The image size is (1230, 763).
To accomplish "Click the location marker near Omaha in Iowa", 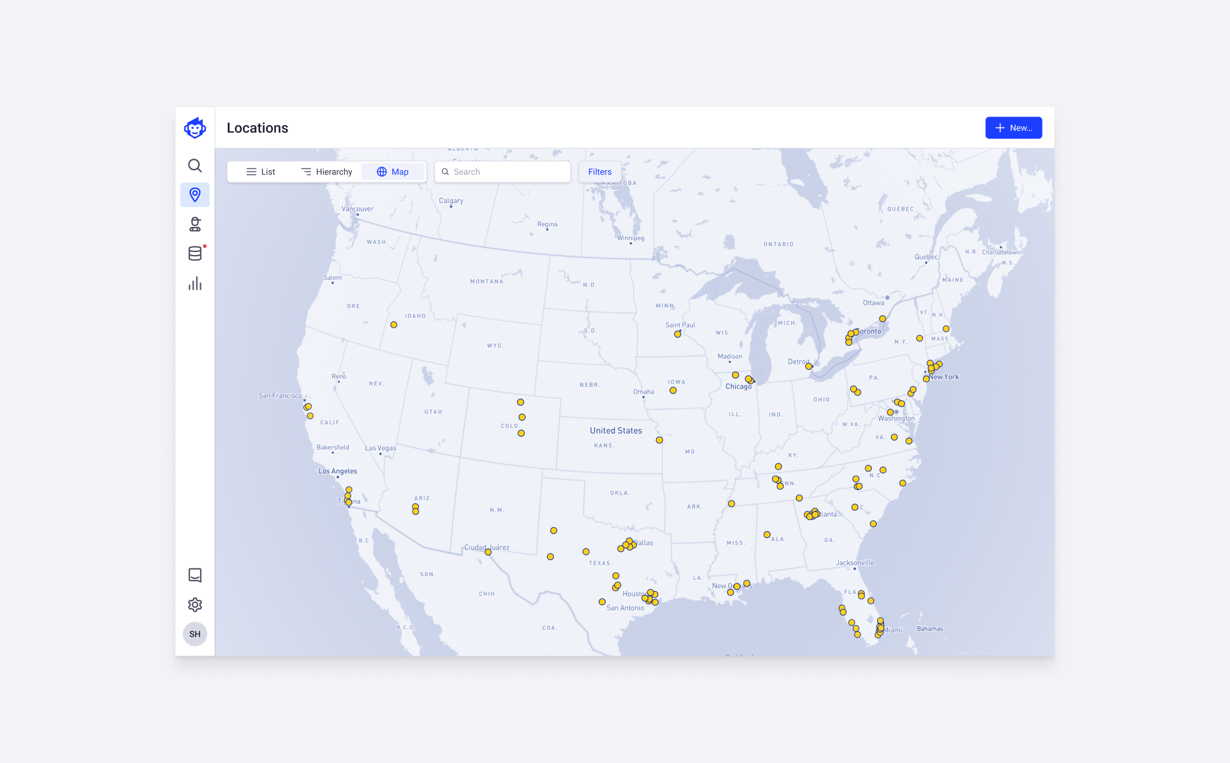I will pos(673,390).
